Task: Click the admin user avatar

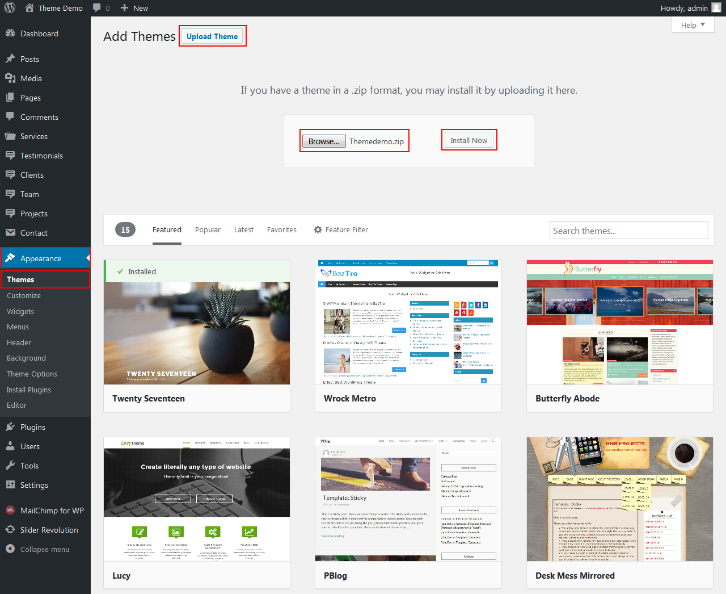Action: [x=716, y=8]
